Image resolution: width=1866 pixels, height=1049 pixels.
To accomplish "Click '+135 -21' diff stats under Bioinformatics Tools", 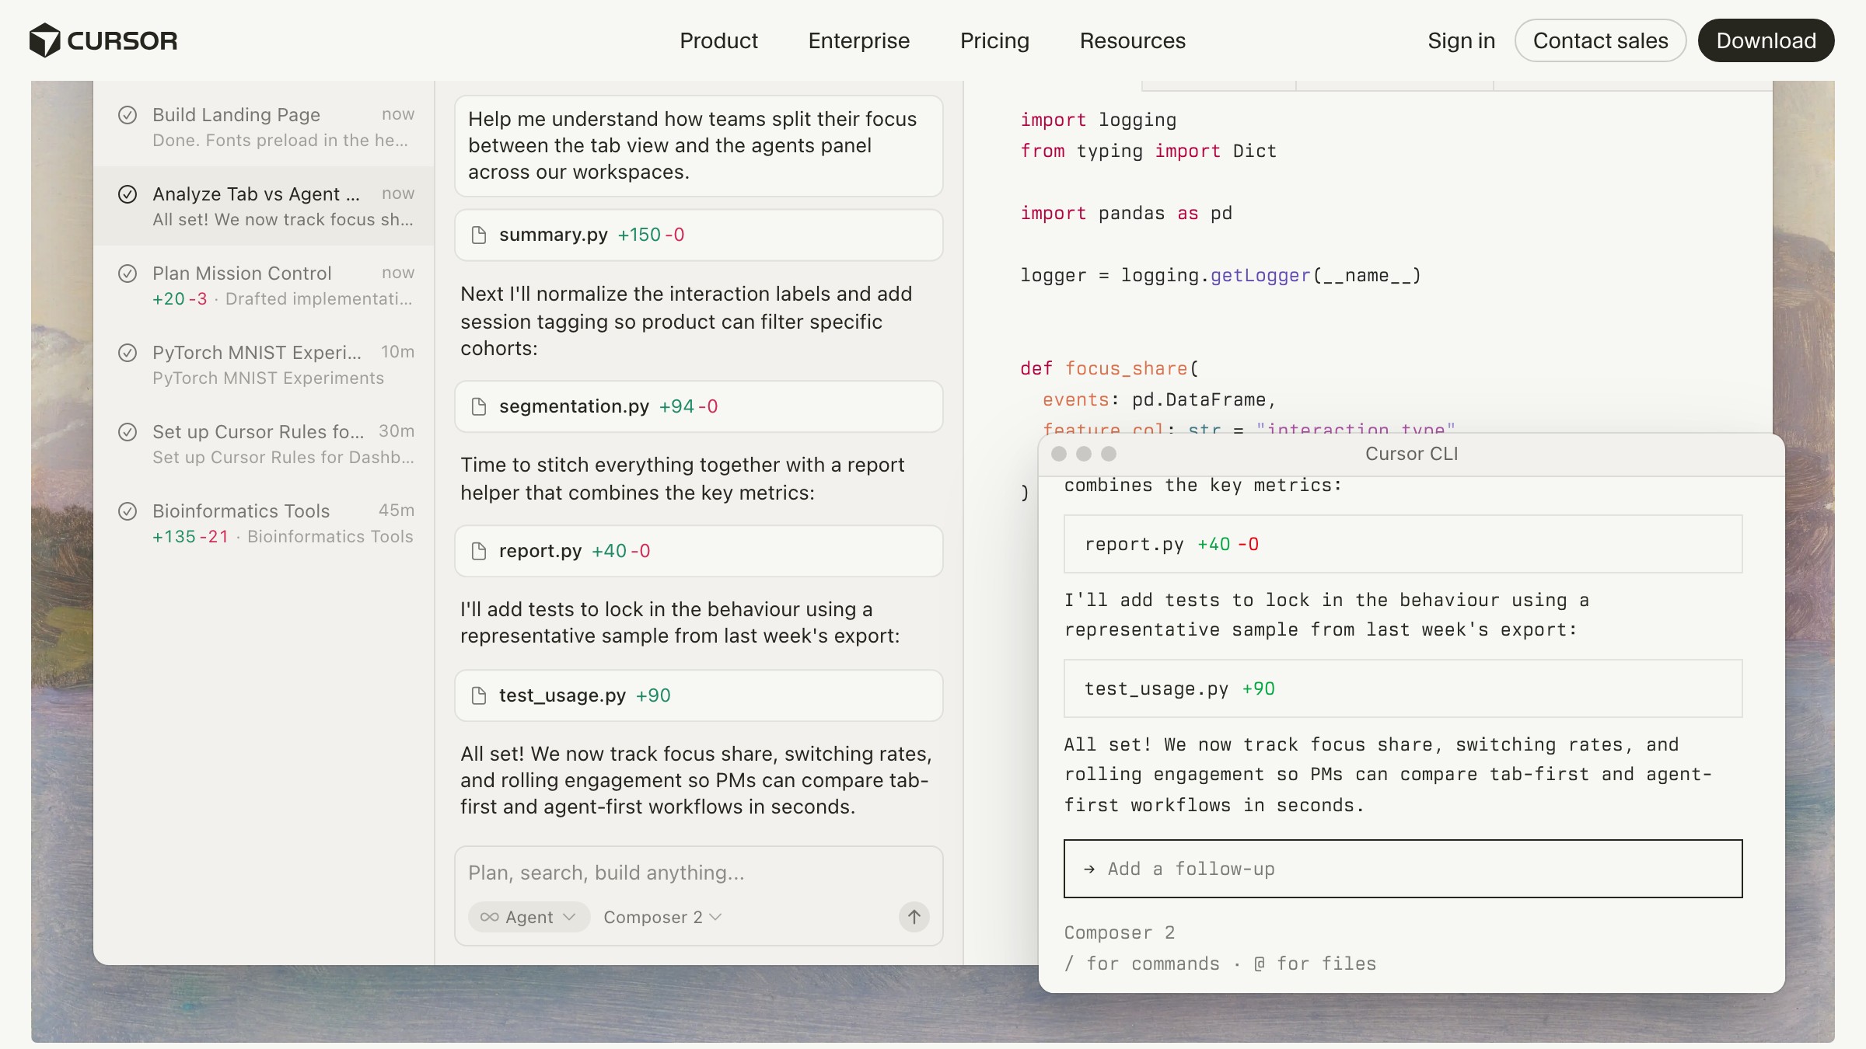I will click(x=190, y=537).
